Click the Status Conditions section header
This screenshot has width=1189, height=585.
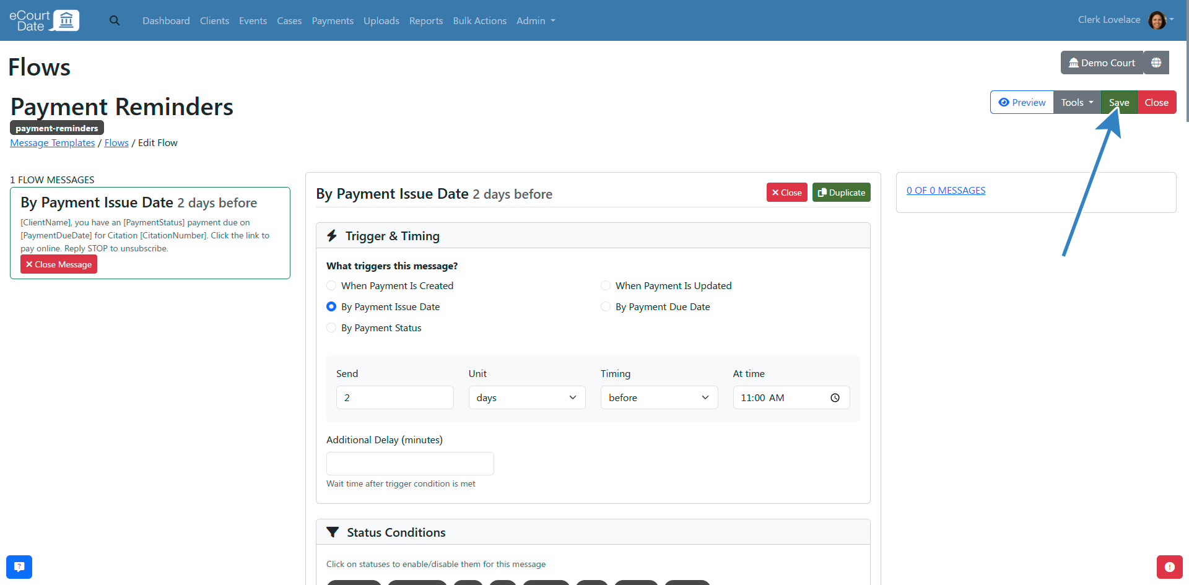coord(593,532)
